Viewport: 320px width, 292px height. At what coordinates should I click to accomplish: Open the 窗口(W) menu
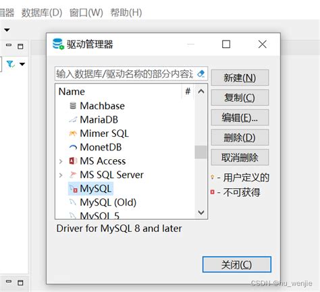[86, 13]
